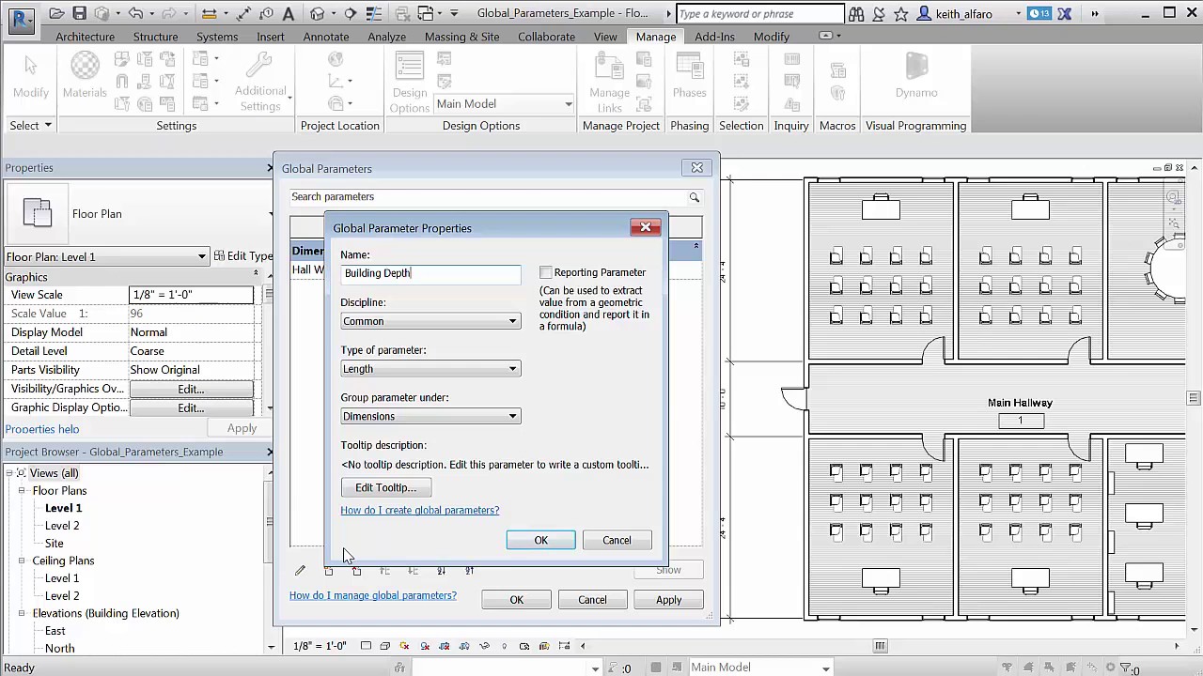Click the pencil edit parameter icon in Global Parameters

pyautogui.click(x=300, y=570)
